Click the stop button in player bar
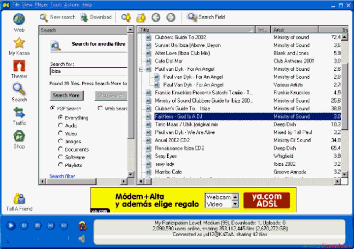This screenshot has height=249, width=354. tap(37, 225)
